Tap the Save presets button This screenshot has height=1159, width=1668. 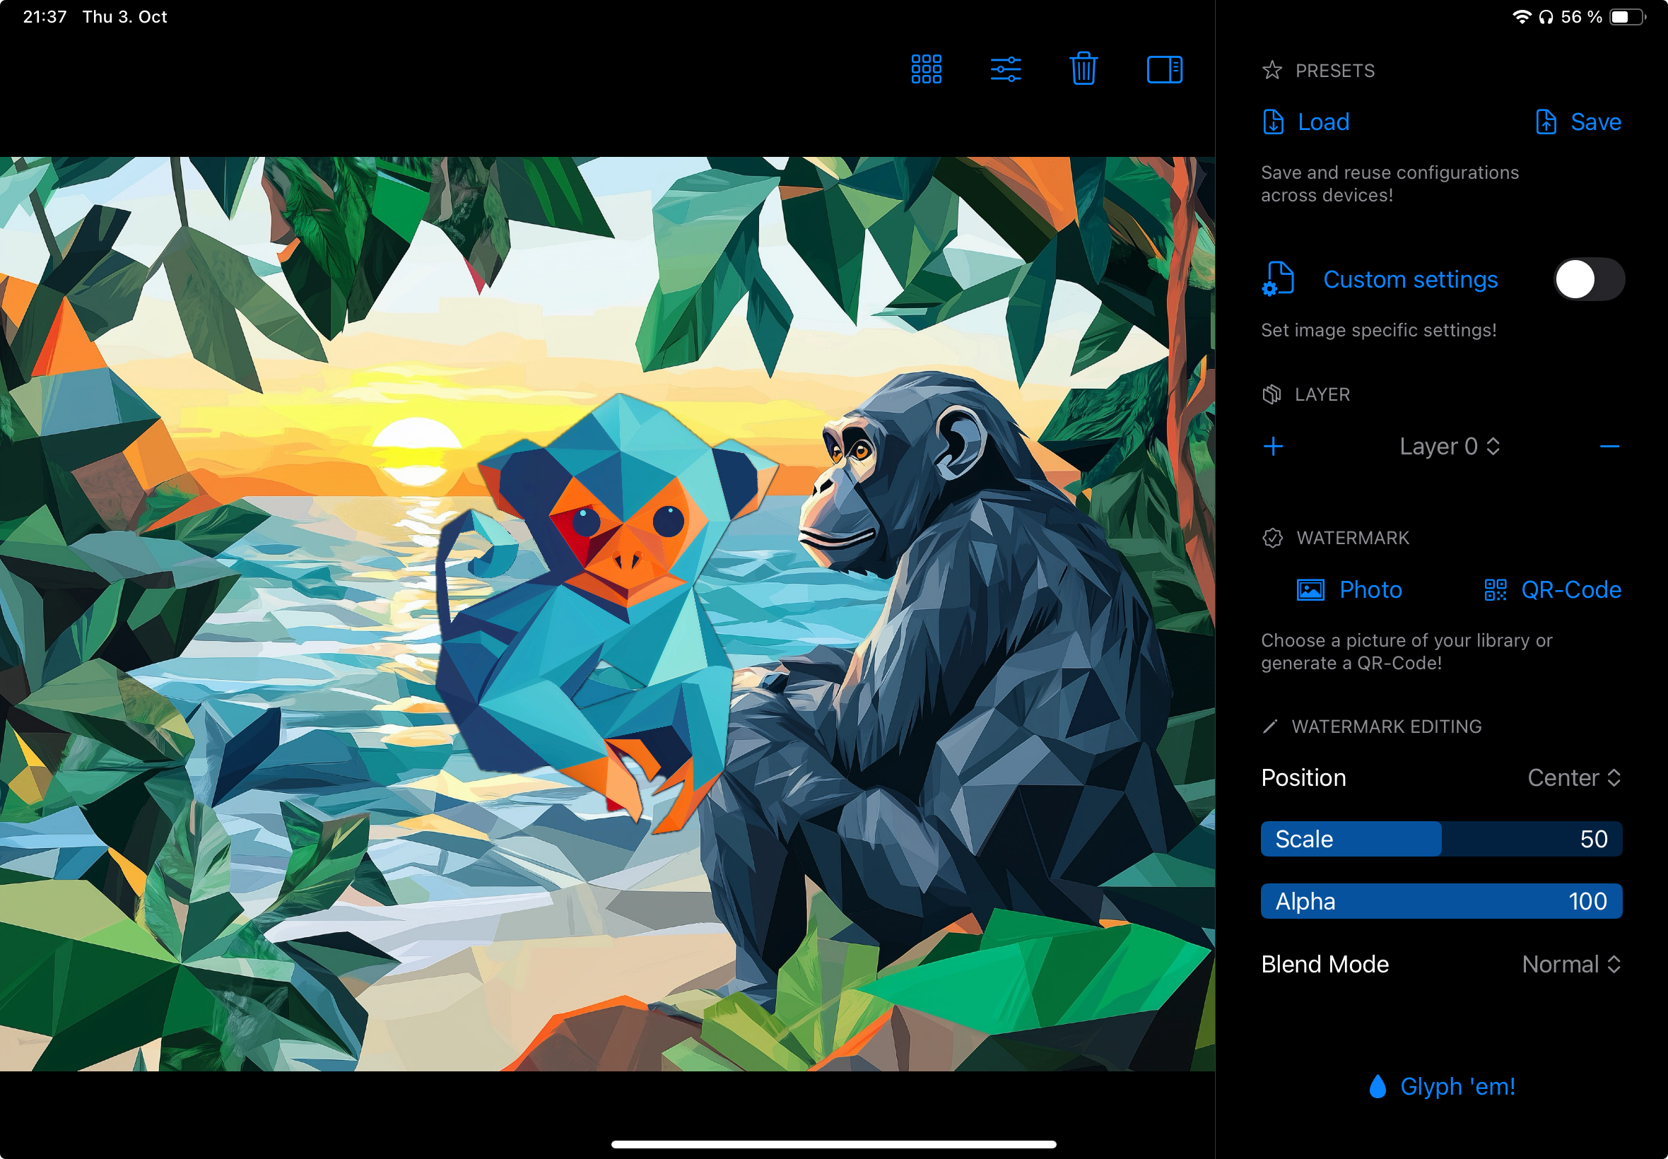click(1579, 122)
